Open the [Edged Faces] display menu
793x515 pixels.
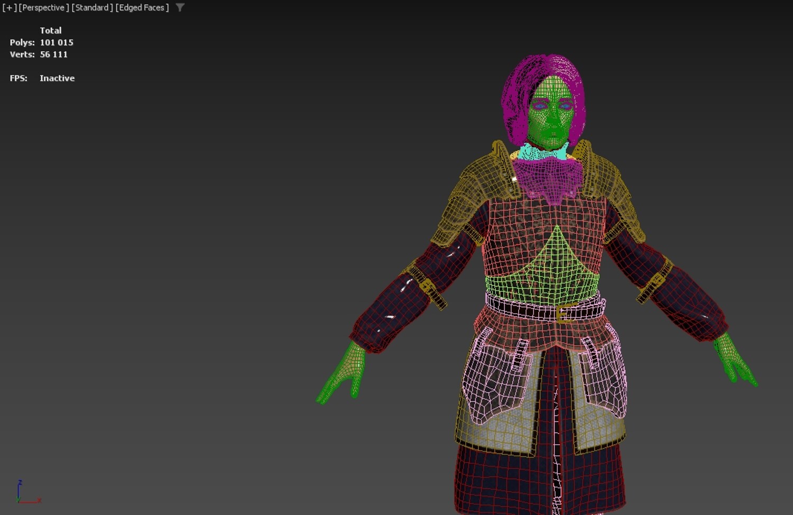click(142, 7)
